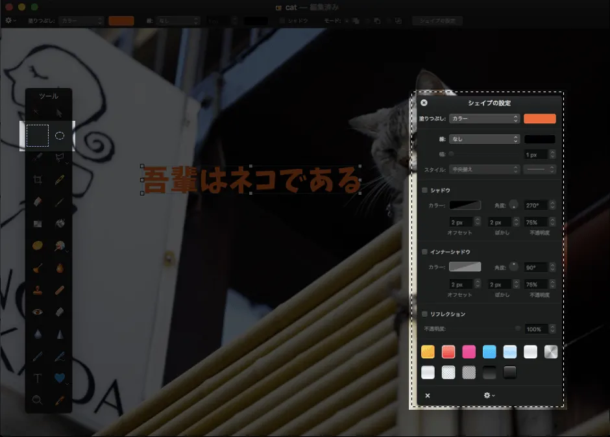Image resolution: width=610 pixels, height=437 pixels.
Task: Click the shadow カラー swatch
Action: [465, 205]
